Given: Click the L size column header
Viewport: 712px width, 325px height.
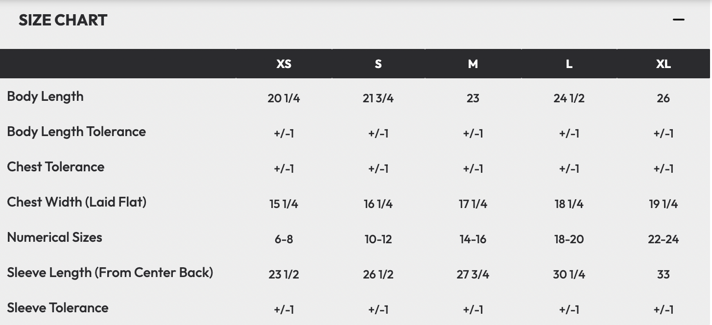Looking at the screenshot, I should 569,64.
